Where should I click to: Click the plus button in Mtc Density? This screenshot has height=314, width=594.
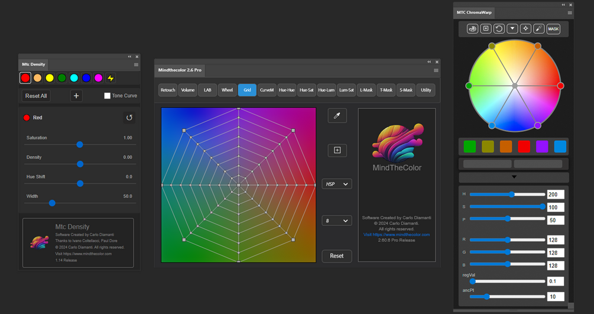click(76, 96)
